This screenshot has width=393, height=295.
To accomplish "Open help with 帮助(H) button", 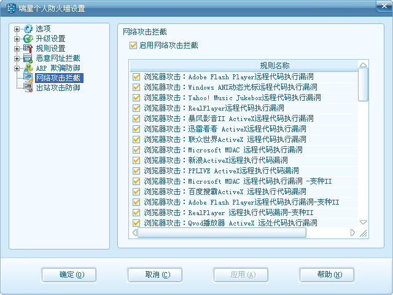I will (x=327, y=275).
